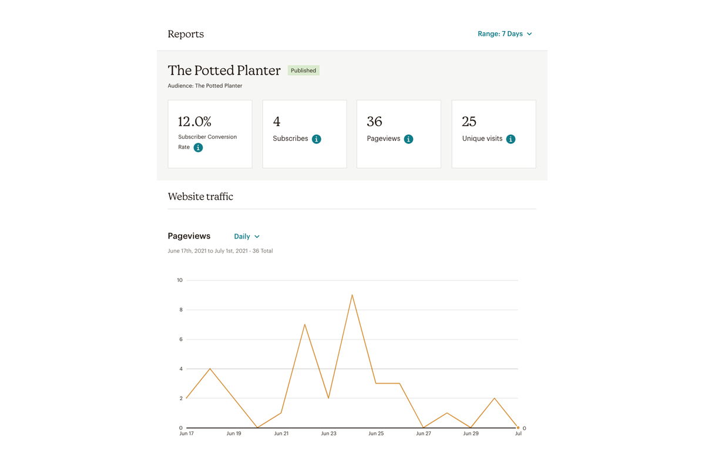Click the Jun 19 axis label
The width and height of the screenshot is (705, 470).
[234, 434]
